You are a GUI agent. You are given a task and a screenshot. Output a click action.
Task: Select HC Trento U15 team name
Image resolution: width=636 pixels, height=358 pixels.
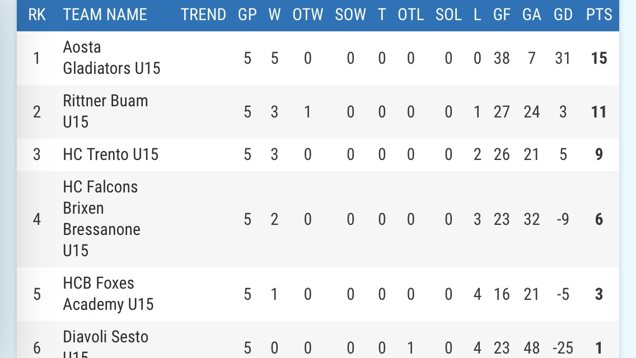tap(111, 154)
